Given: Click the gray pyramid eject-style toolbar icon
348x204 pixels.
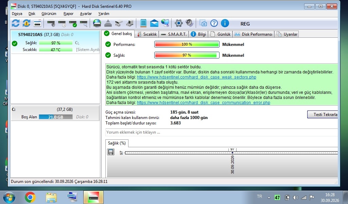Looking at the screenshot, I should (x=108, y=23).
